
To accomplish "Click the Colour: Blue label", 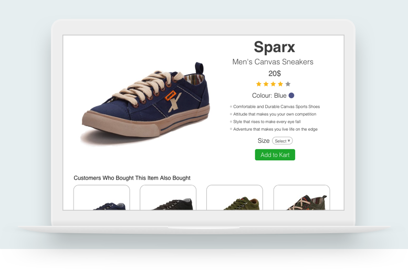I will [x=269, y=96].
